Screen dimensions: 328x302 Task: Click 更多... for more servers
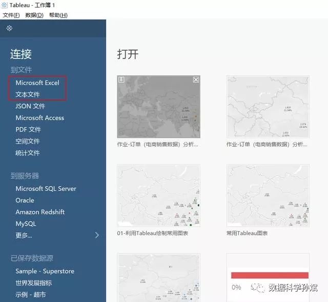[x=24, y=235]
